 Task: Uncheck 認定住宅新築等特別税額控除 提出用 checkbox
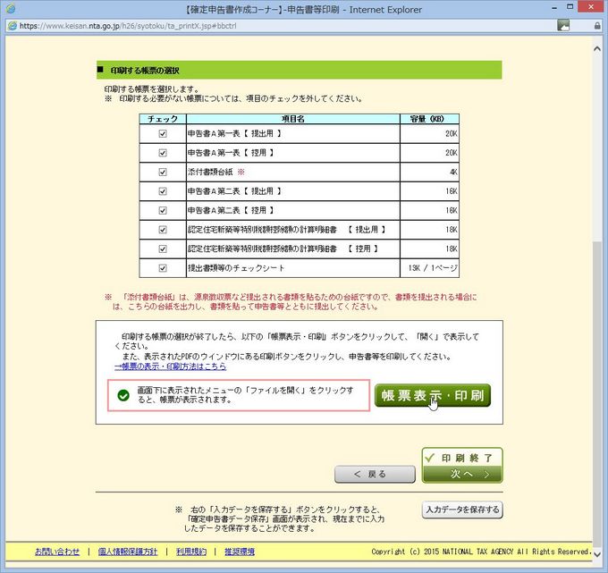coord(163,229)
